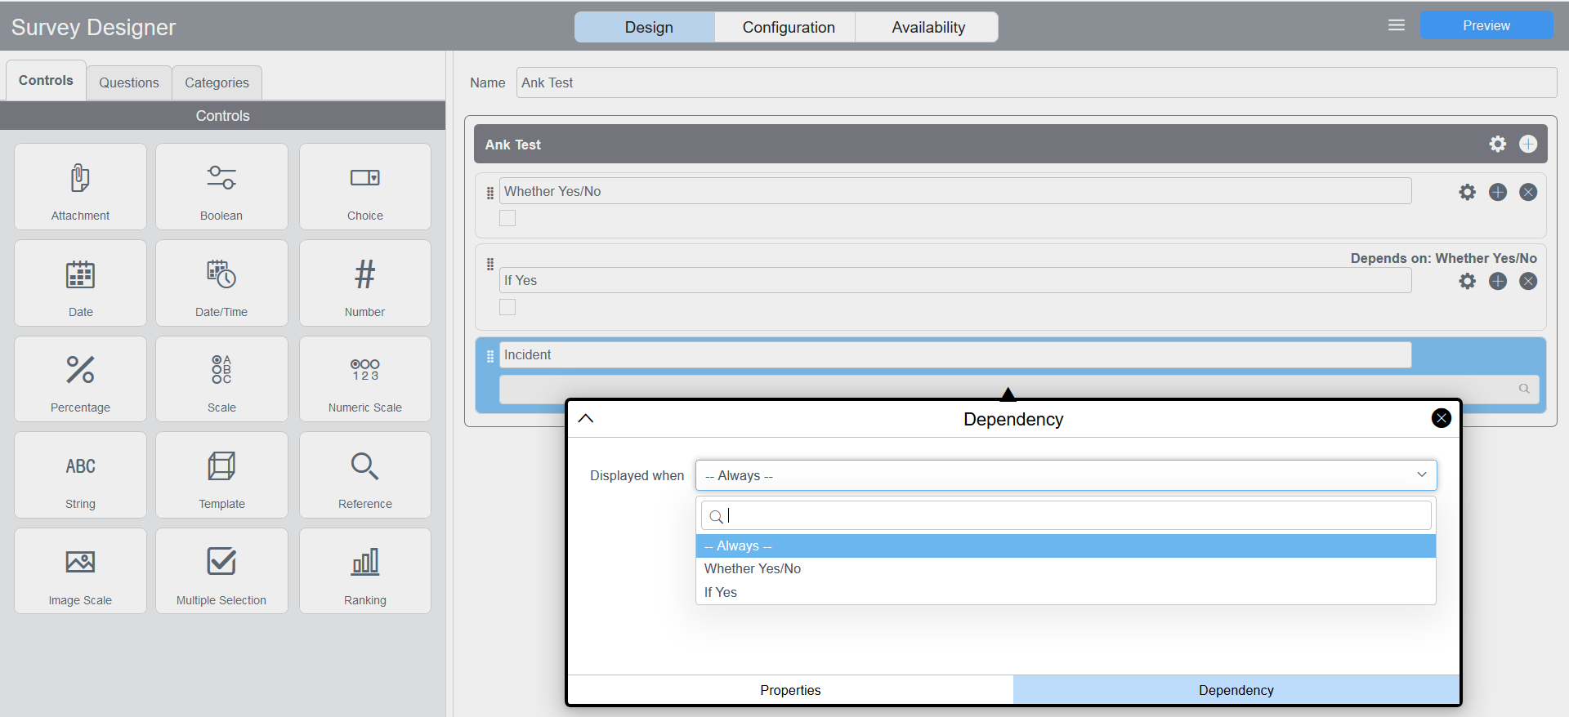Image resolution: width=1569 pixels, height=717 pixels.
Task: Collapse the Dependency popup with the chevron
Action: tap(586, 418)
